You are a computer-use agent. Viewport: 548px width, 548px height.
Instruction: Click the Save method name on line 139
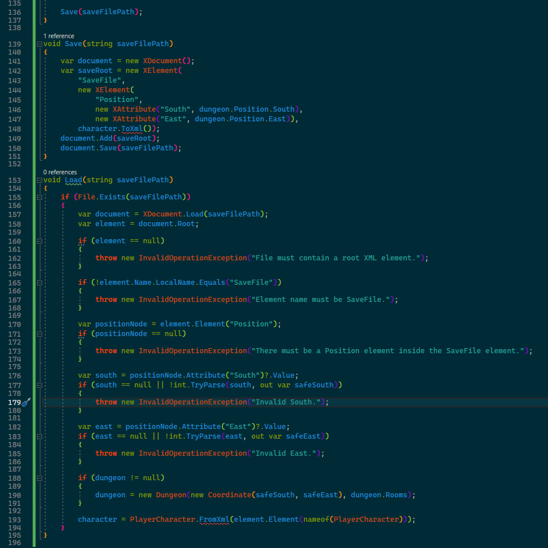pos(73,44)
